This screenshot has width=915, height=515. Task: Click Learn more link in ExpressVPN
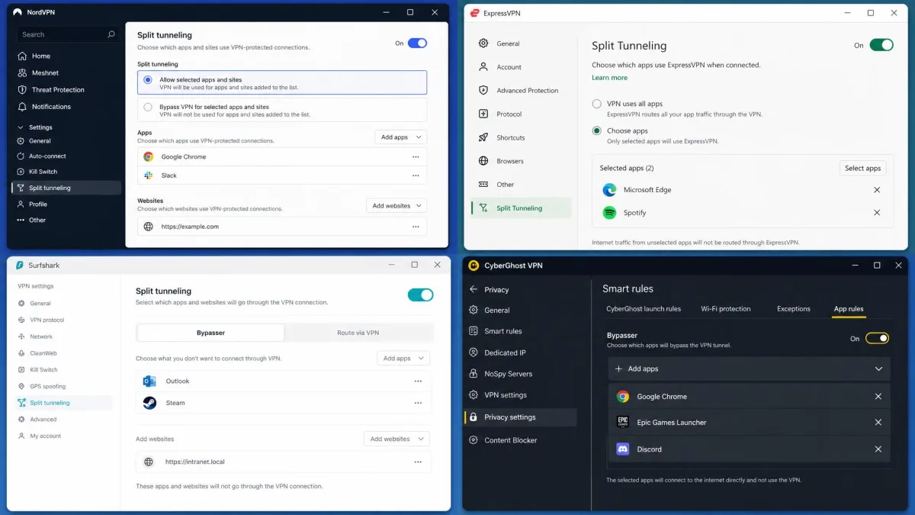pyautogui.click(x=610, y=78)
